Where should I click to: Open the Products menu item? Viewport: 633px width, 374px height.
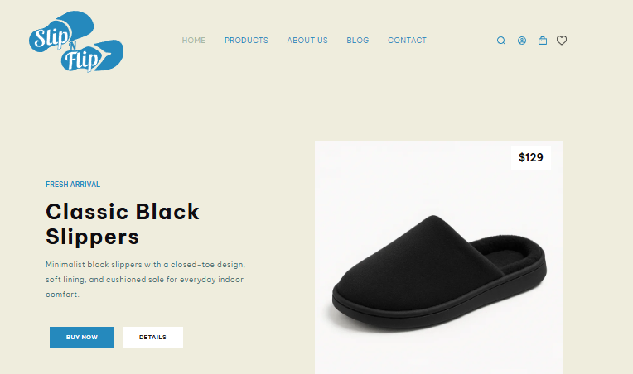coord(246,41)
